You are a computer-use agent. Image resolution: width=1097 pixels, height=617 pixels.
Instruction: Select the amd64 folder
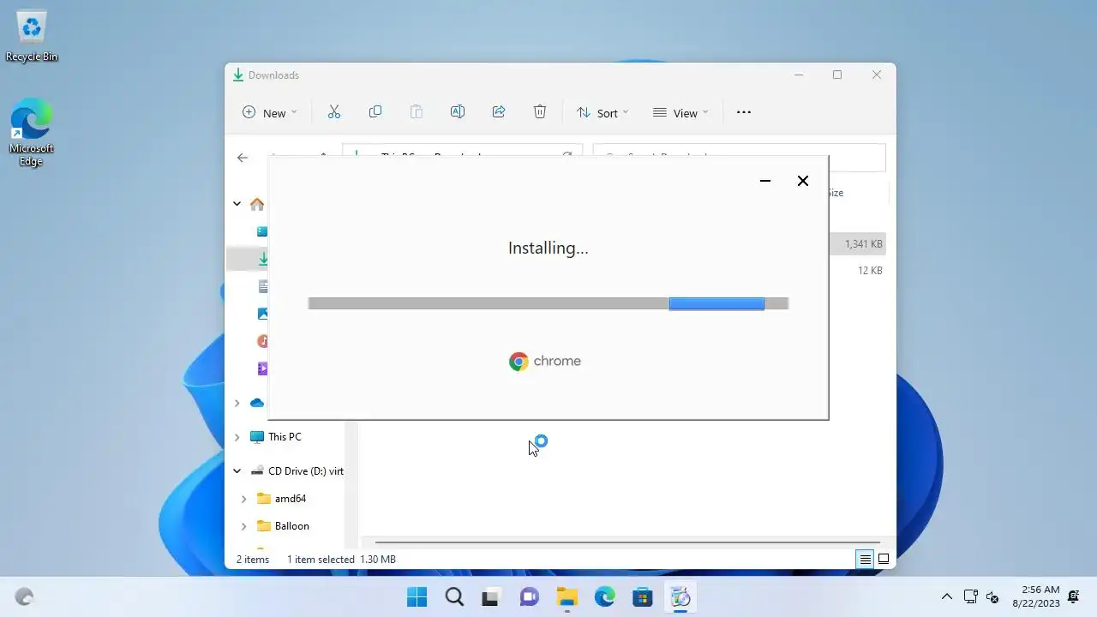tap(282, 499)
